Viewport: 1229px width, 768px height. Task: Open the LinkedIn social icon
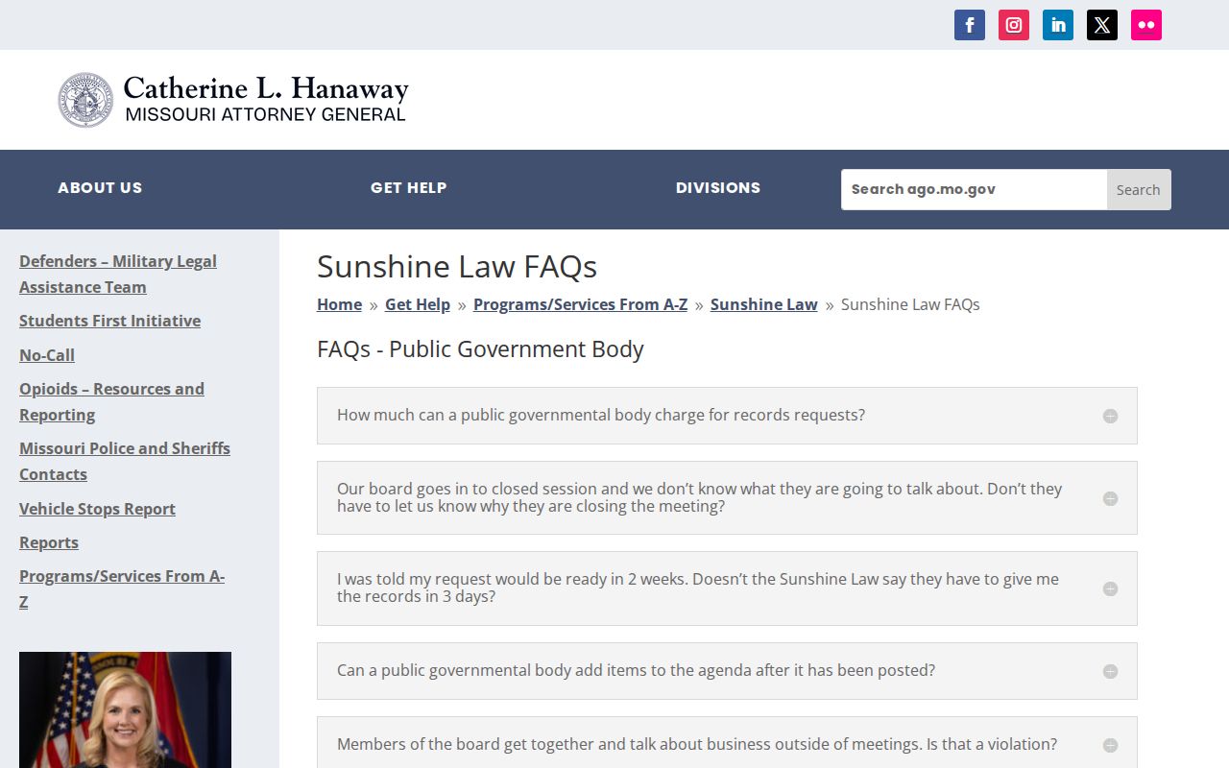coord(1058,25)
